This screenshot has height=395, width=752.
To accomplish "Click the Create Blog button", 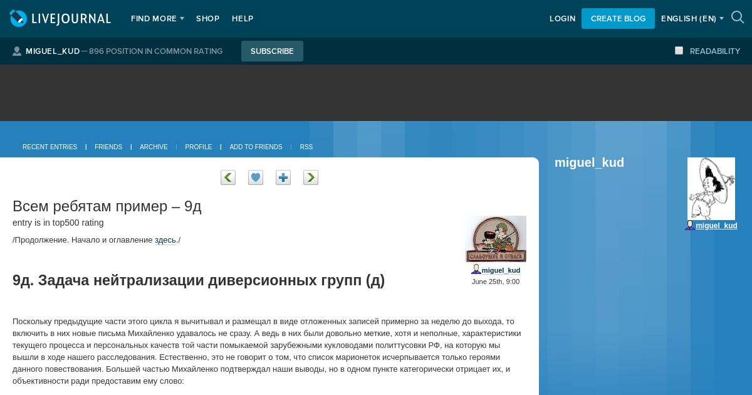I will [618, 18].
